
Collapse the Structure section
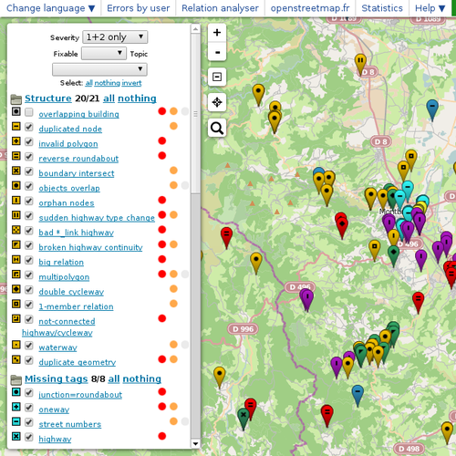pos(48,98)
